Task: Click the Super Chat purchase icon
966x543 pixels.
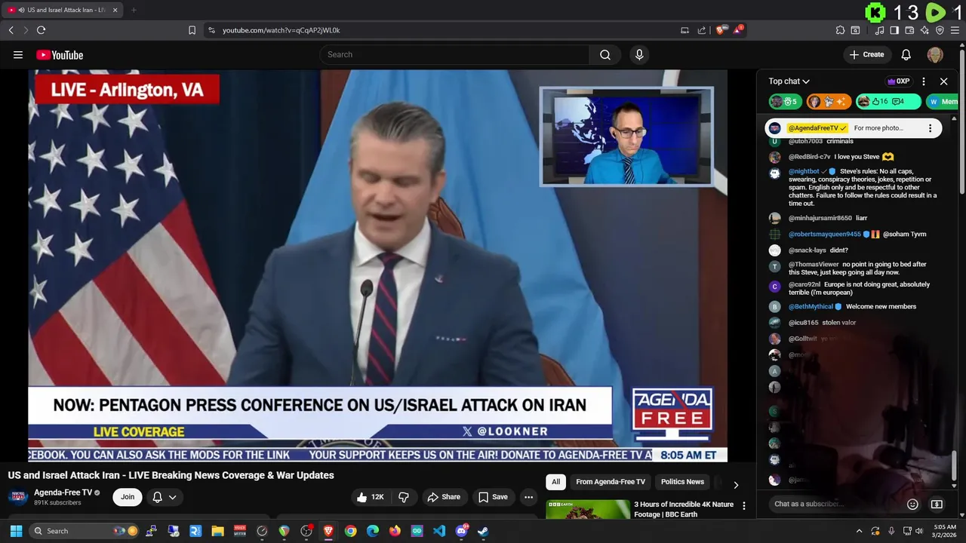Action: (x=937, y=504)
